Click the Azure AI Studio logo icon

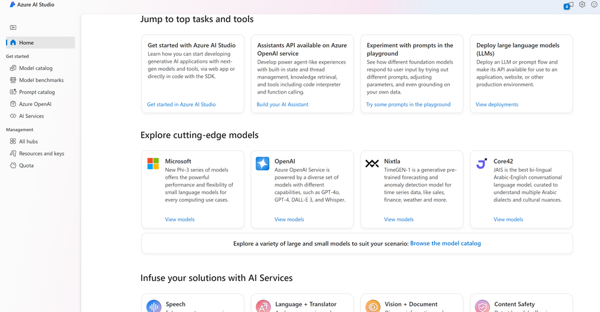(12, 5)
